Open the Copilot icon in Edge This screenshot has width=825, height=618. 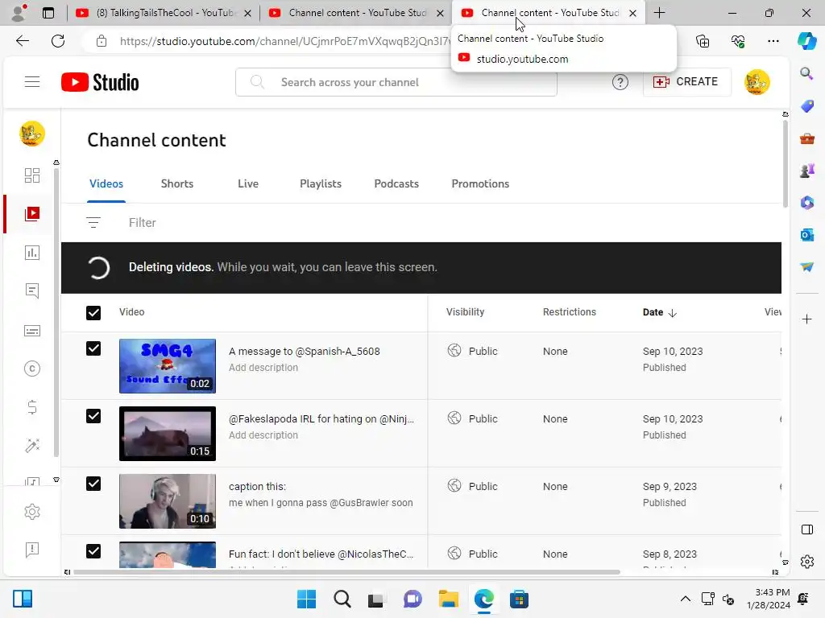[806, 41]
